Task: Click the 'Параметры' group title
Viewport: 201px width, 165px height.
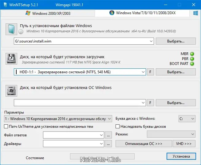Action: coord(14,112)
